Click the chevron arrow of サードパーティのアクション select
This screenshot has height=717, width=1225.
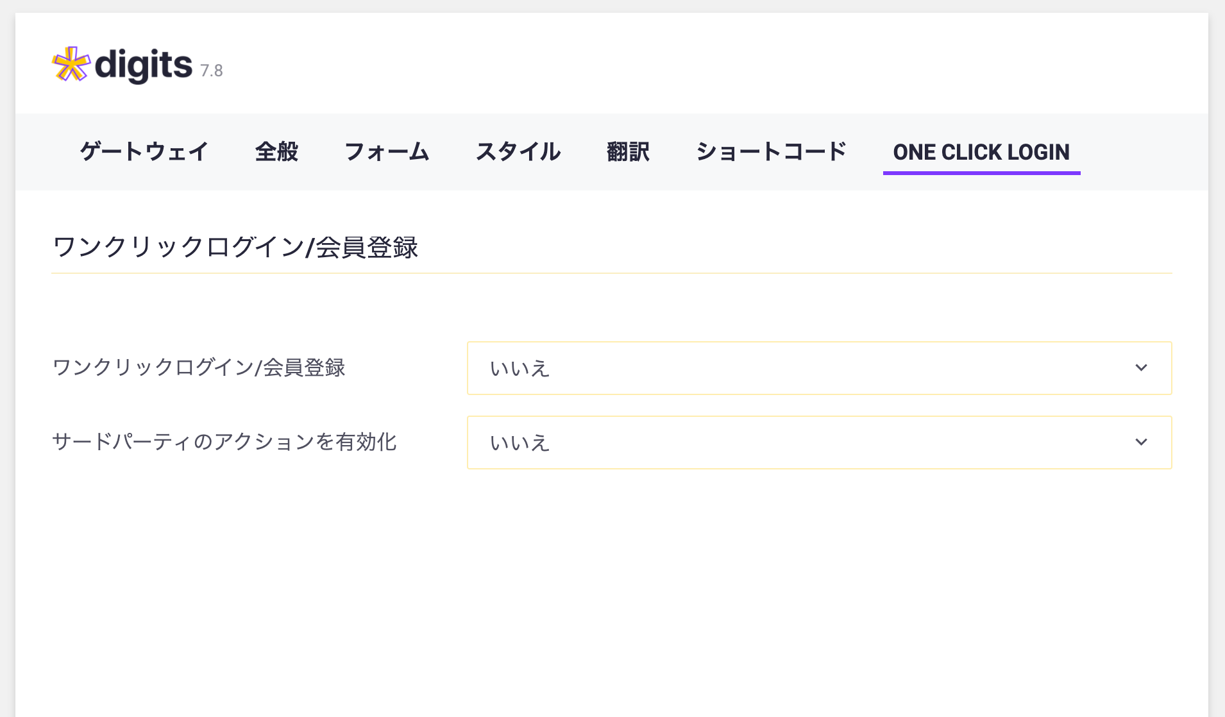[x=1141, y=443]
